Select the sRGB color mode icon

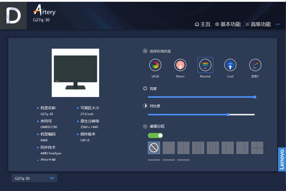pos(155,65)
